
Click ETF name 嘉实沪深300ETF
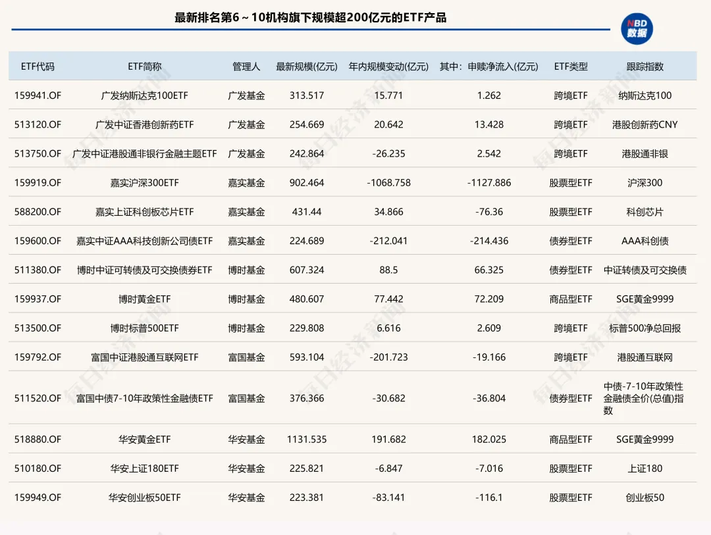145,183
